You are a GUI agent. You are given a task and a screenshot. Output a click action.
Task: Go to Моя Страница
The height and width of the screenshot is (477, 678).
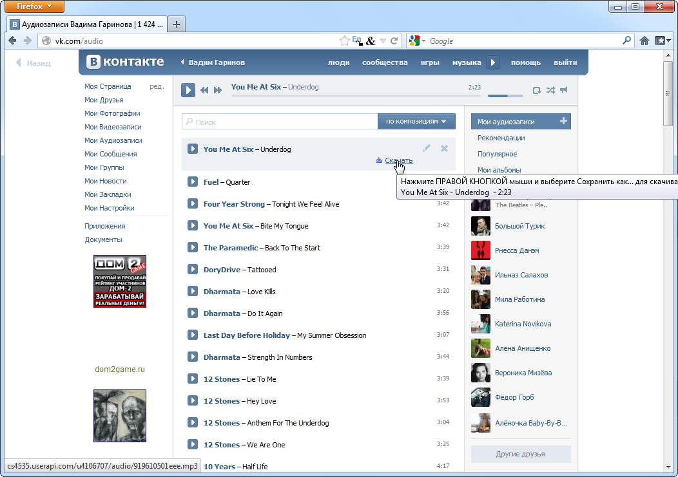click(108, 86)
